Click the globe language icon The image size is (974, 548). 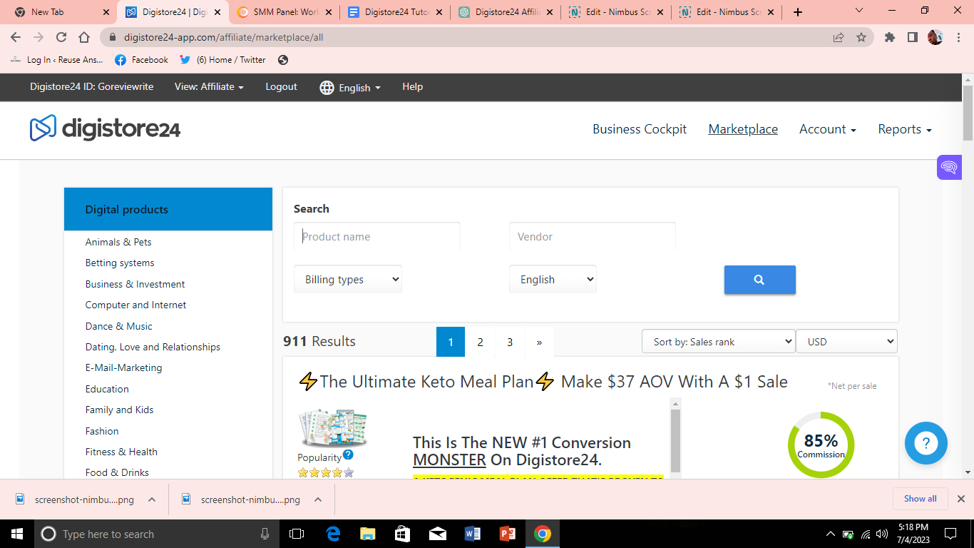(327, 87)
